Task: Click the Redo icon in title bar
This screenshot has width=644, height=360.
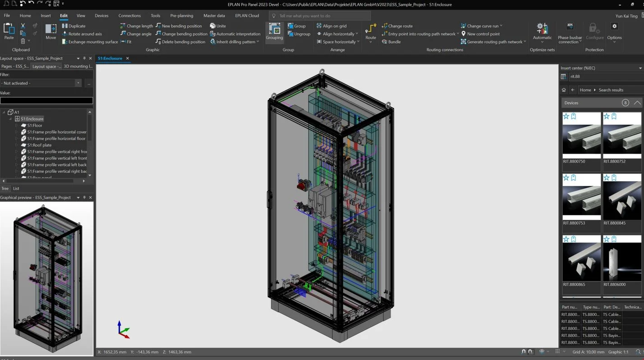Action: click(40, 4)
